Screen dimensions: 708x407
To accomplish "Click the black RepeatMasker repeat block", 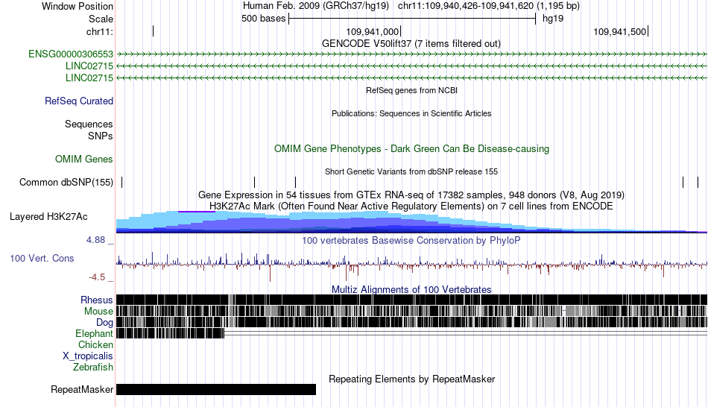I will [x=216, y=389].
